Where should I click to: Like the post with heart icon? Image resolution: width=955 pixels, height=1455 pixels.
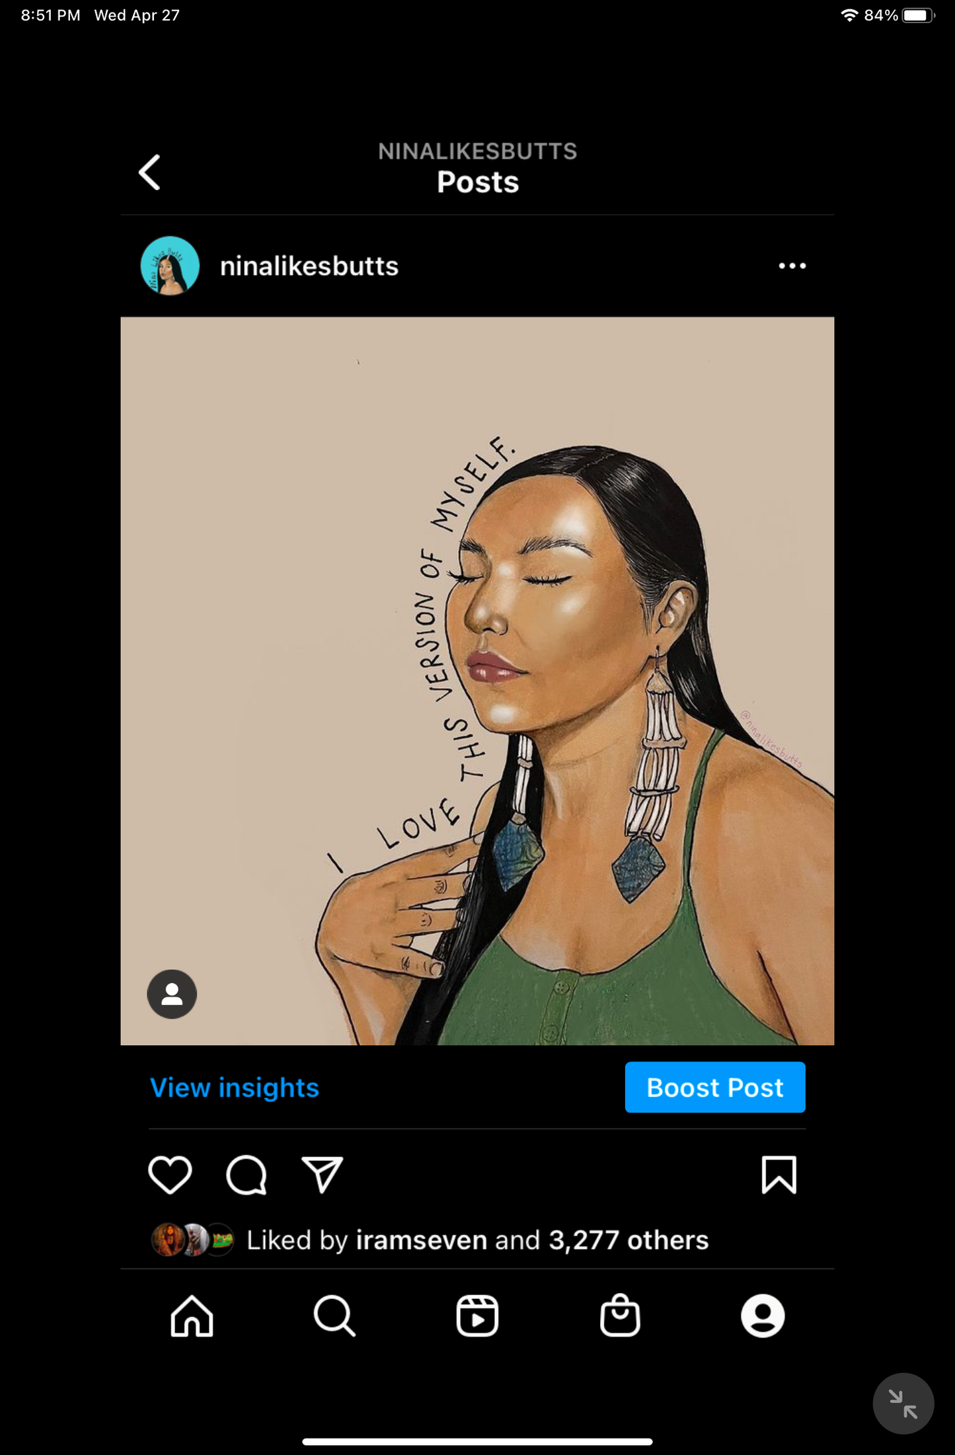click(x=170, y=1175)
